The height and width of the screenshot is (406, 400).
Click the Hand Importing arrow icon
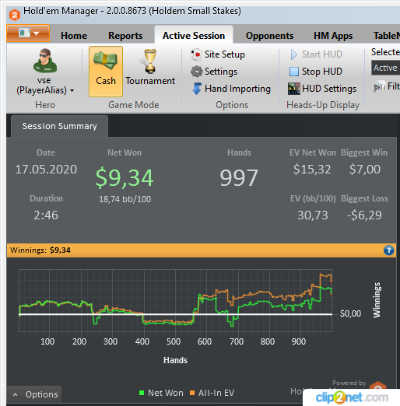coord(197,89)
